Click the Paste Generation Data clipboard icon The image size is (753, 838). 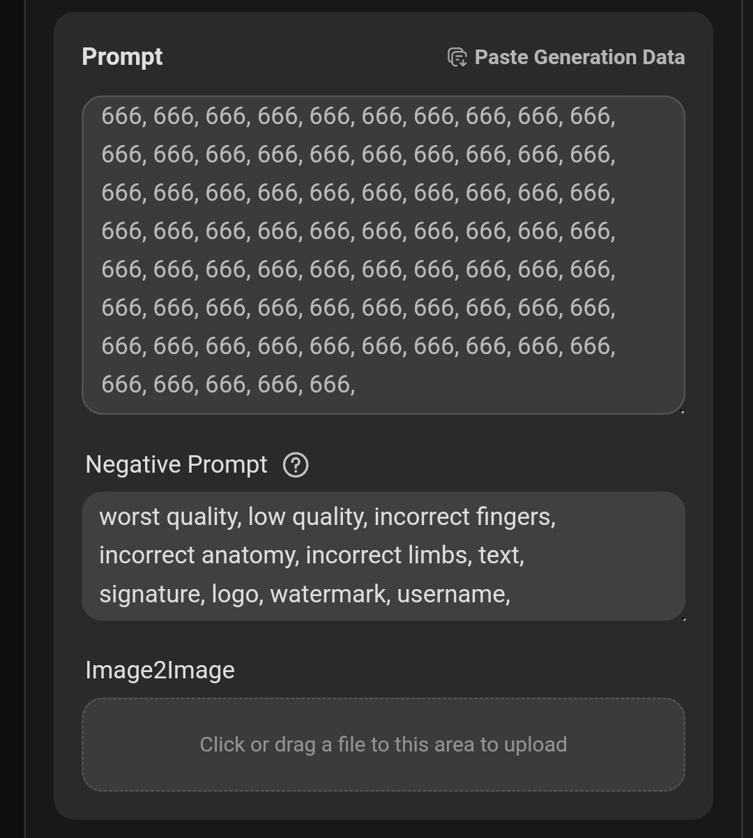[x=457, y=57]
